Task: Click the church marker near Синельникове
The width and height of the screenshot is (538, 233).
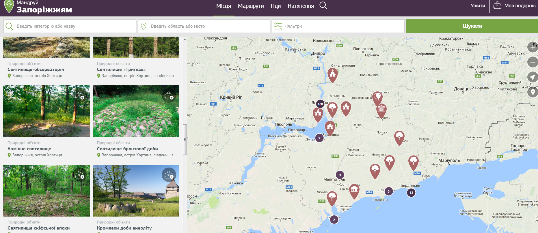Action: tap(333, 74)
